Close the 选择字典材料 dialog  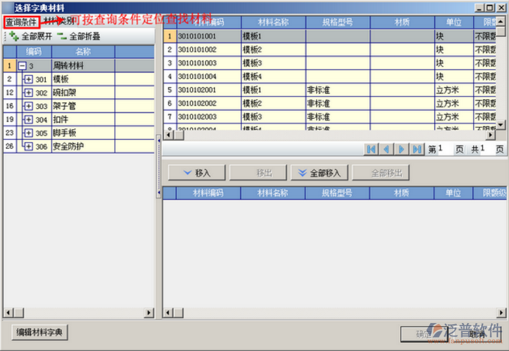pos(501,8)
